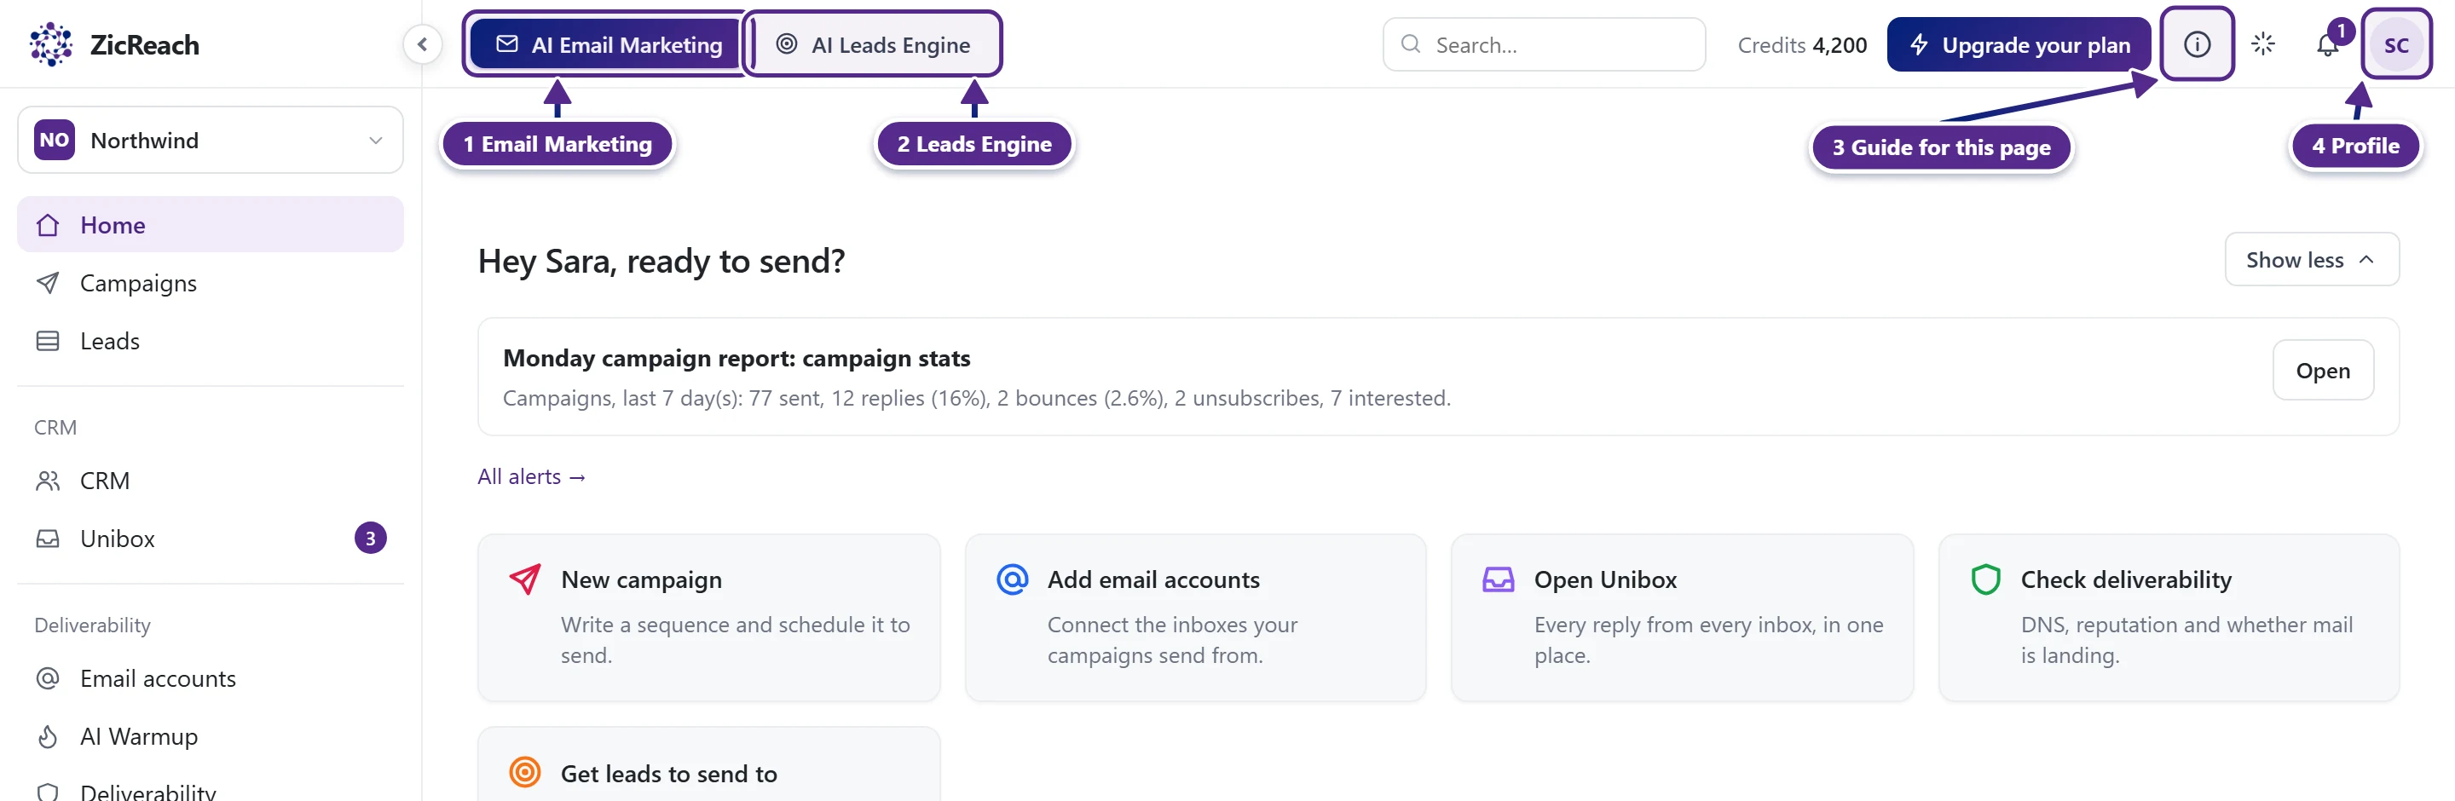Screen dimensions: 2455x801
Task: Click the Search input field
Action: (x=1544, y=43)
